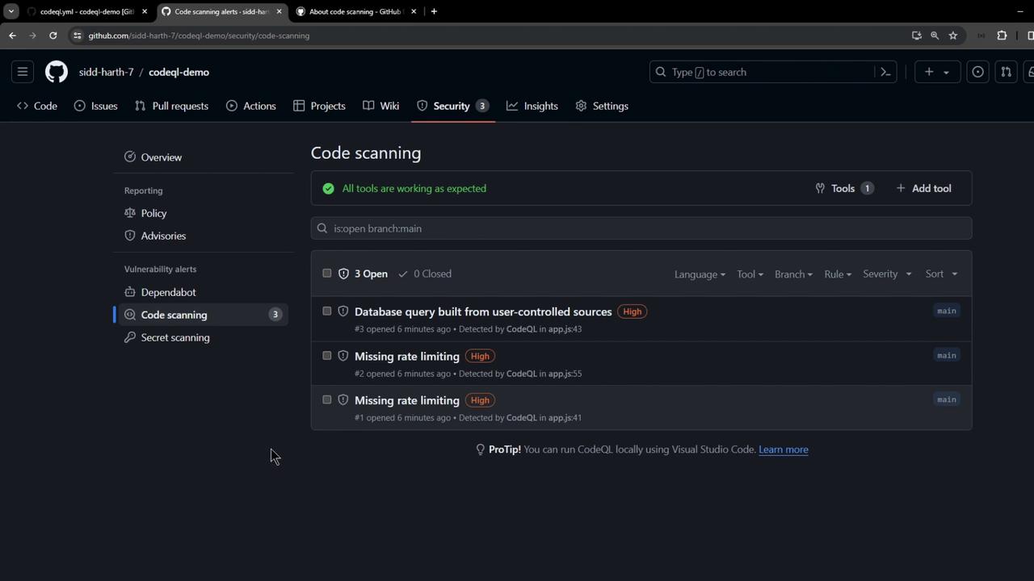View site information in the address bar

coord(77,36)
